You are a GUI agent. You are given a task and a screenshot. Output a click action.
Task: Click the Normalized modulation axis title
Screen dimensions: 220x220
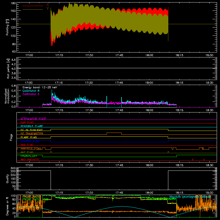(x=7, y=96)
